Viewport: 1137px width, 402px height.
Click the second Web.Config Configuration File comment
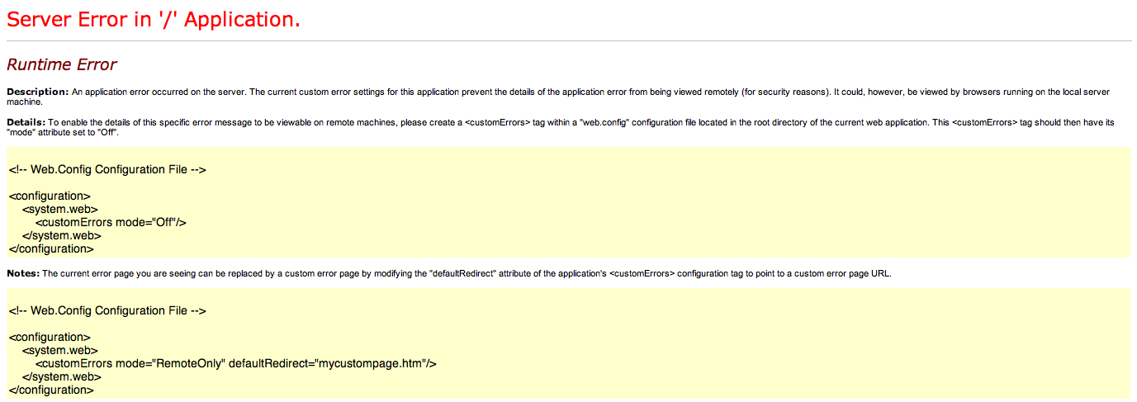pyautogui.click(x=107, y=310)
